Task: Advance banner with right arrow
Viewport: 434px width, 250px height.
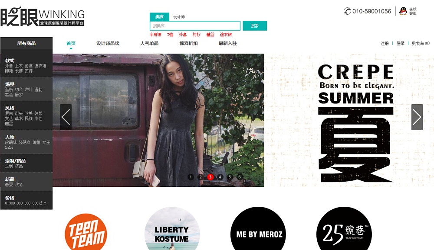Action: click(x=417, y=117)
